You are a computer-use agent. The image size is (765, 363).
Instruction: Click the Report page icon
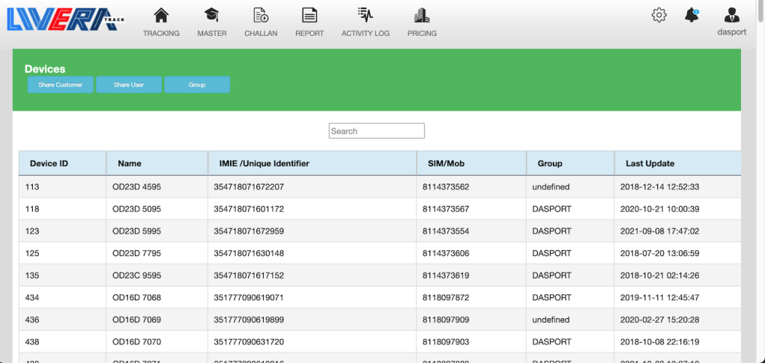[x=309, y=15]
